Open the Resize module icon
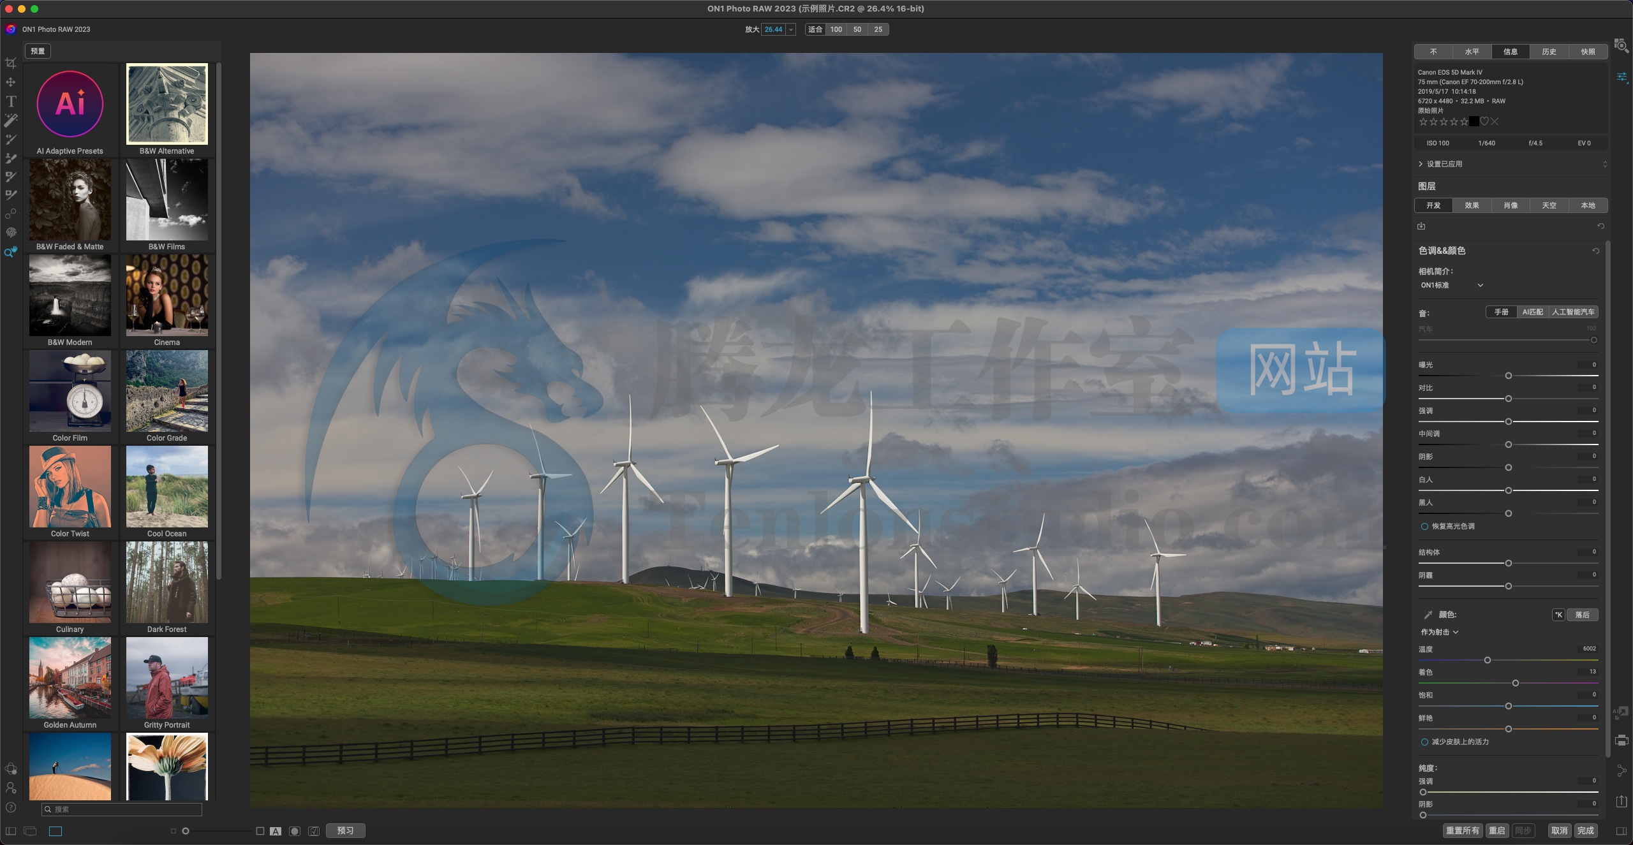The height and width of the screenshot is (845, 1633). click(x=1621, y=712)
